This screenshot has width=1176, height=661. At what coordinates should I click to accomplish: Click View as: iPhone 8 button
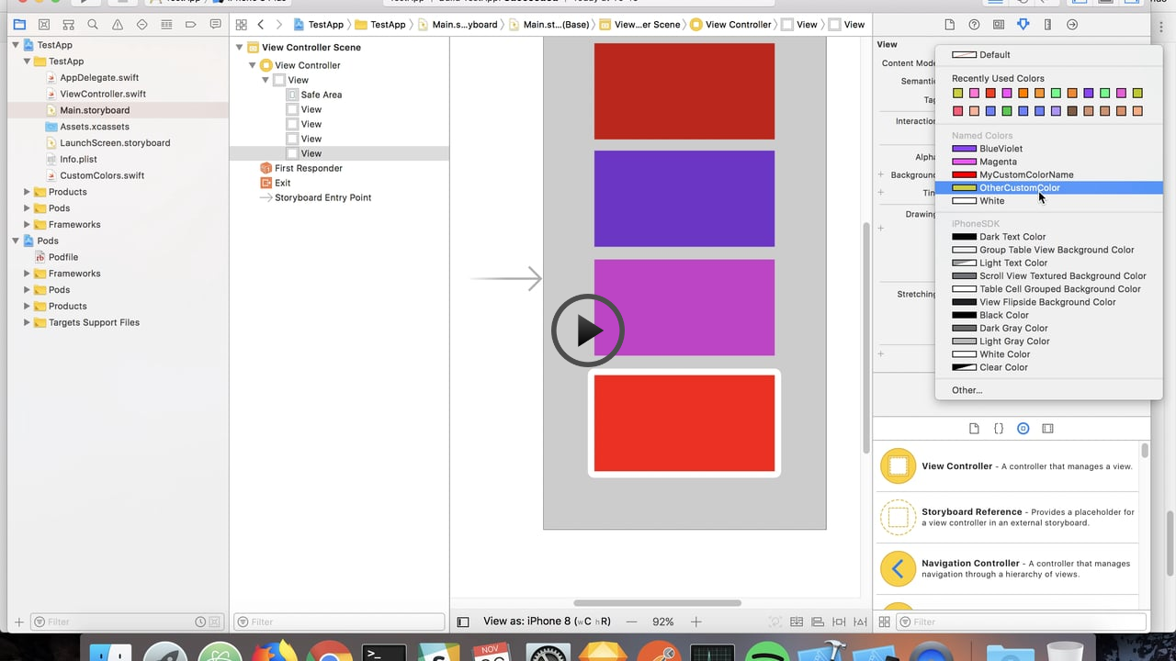point(547,622)
